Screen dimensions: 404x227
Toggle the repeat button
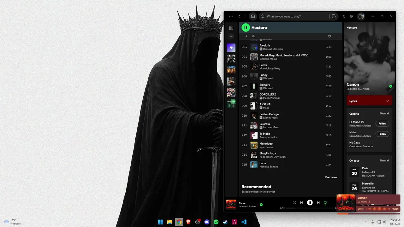click(325, 203)
